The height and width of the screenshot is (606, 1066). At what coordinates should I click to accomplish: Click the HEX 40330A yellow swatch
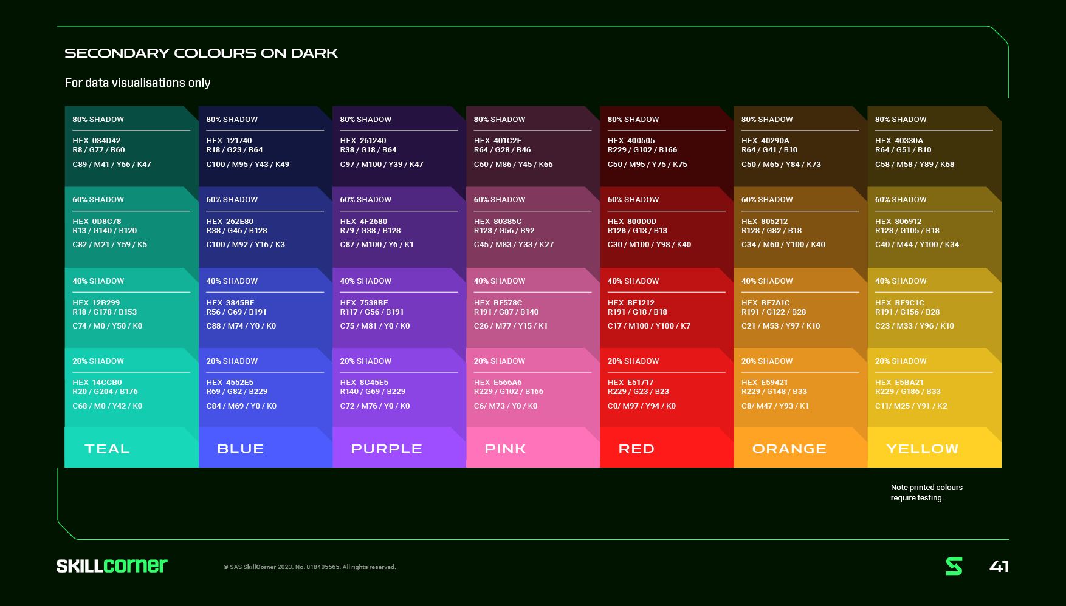point(934,146)
